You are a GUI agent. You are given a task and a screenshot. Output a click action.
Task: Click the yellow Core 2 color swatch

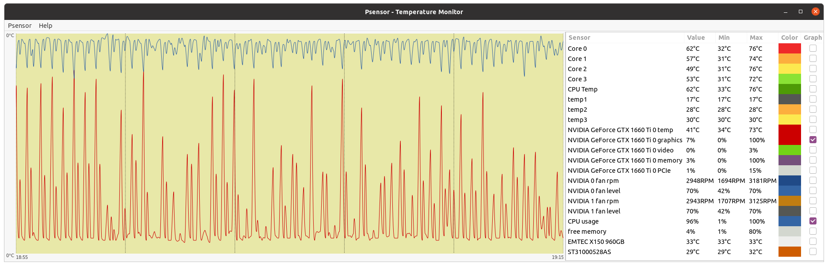click(x=789, y=69)
